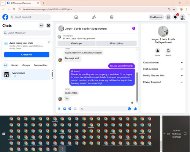The image size is (190, 152).
Task: Open a new browser tab
Action: (43, 3)
